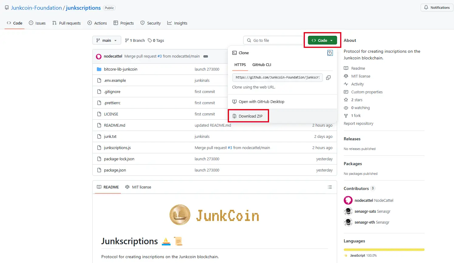The width and height of the screenshot is (454, 263).
Task: Open the package-lock.json file
Action: (119, 159)
